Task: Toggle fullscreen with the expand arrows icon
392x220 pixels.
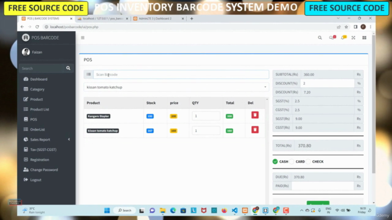Action: (353, 38)
